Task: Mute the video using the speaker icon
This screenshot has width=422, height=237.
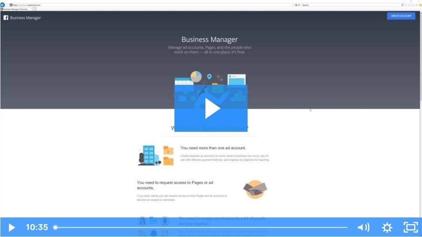Action: click(363, 228)
